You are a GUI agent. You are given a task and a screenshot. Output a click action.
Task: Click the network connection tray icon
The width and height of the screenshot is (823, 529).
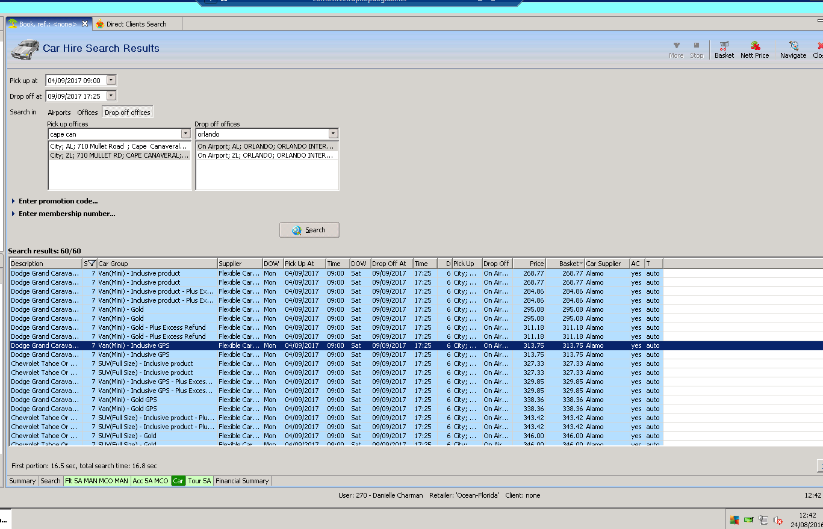[x=763, y=520]
